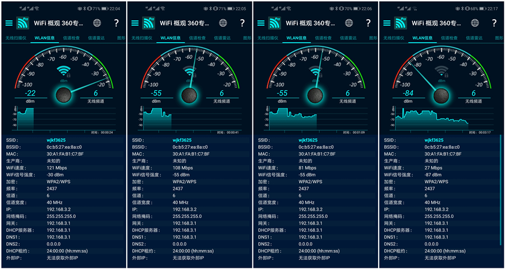Tap the gauge WiFi lock icon beside the -84 reading
Image resolution: width=505 pixels, height=269 pixels.
click(x=442, y=71)
